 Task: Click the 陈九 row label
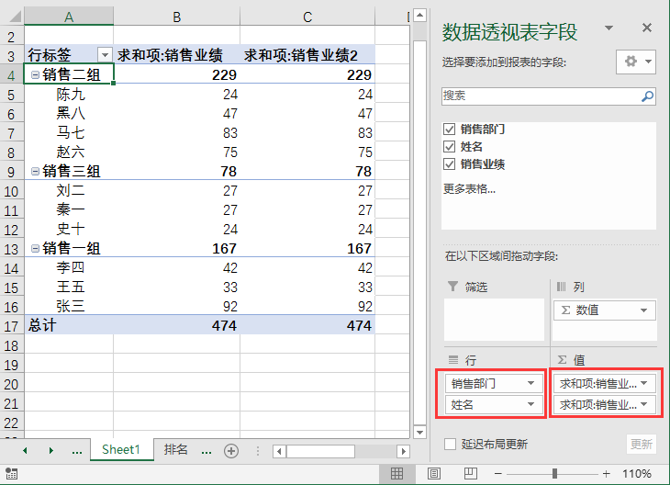[x=71, y=94]
